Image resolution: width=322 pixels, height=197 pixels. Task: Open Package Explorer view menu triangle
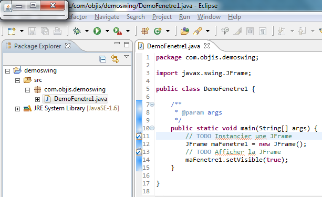(x=127, y=57)
